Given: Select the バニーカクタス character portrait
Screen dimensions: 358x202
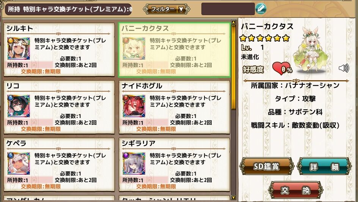Looking at the screenshot, I should pos(134,48).
